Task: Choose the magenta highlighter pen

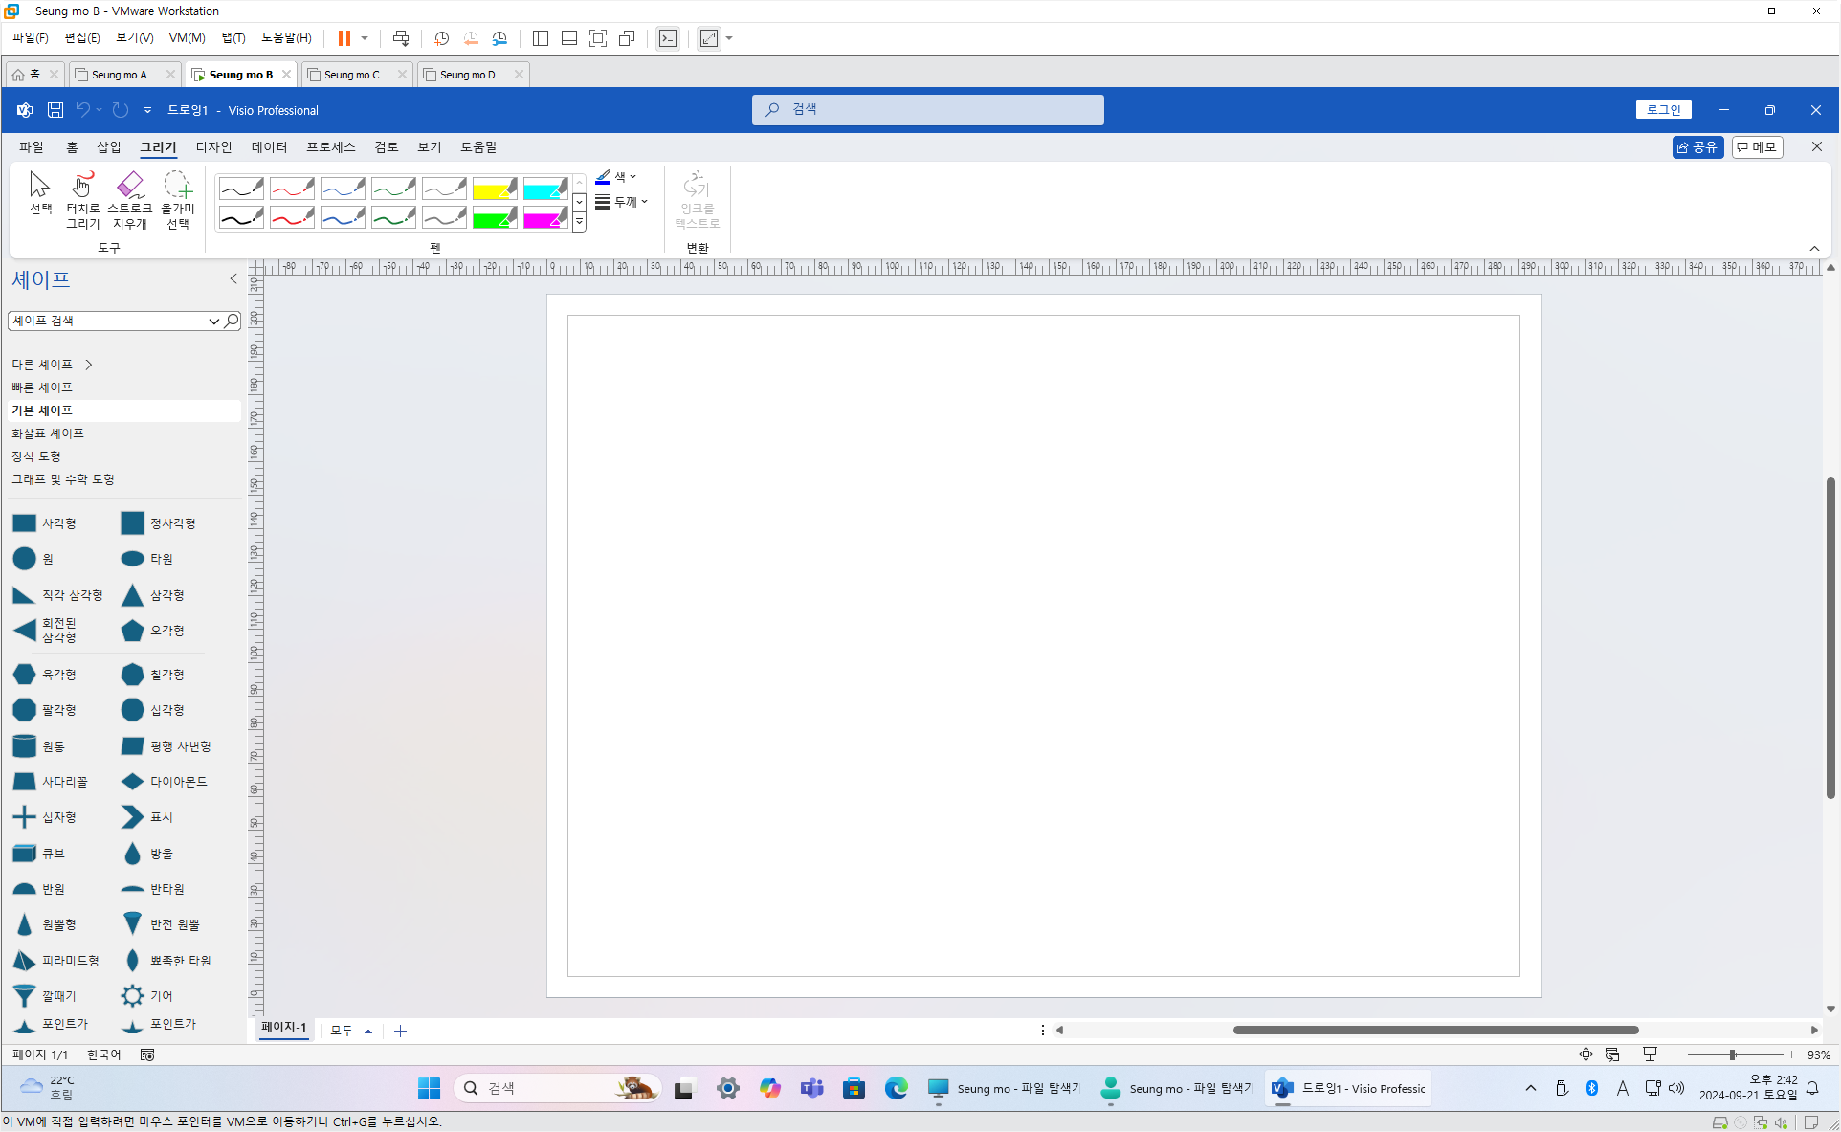Action: click(x=545, y=218)
